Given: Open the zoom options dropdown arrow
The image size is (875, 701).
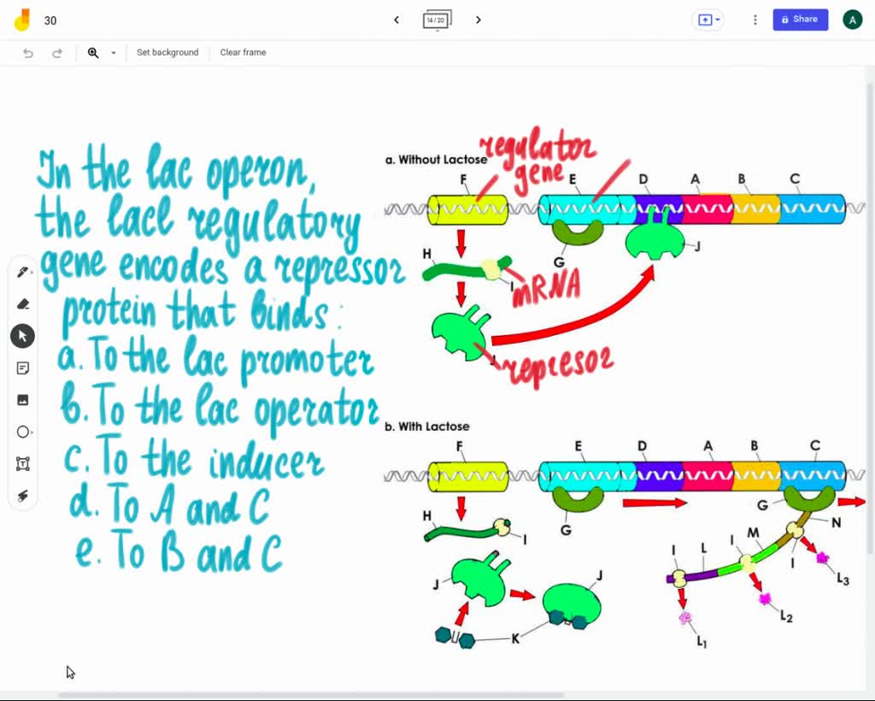Looking at the screenshot, I should coord(113,52).
